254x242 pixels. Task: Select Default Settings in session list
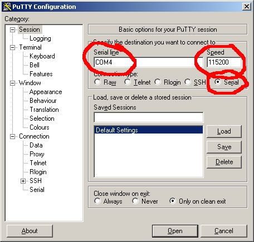tap(149, 130)
